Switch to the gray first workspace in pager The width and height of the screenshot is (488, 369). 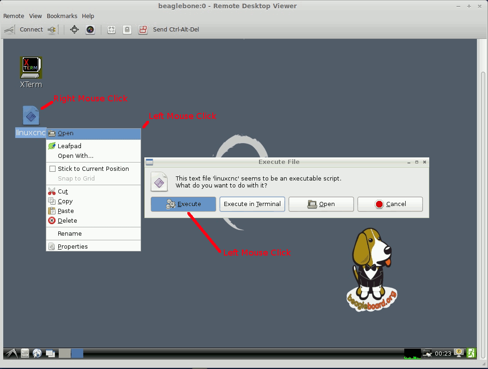click(65, 353)
